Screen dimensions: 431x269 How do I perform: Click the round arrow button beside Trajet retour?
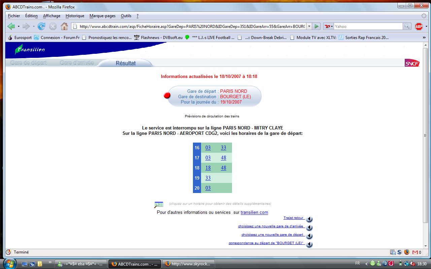tap(309, 219)
